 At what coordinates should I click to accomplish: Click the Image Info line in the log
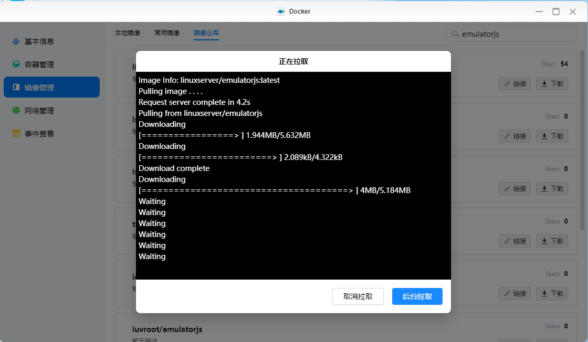209,80
